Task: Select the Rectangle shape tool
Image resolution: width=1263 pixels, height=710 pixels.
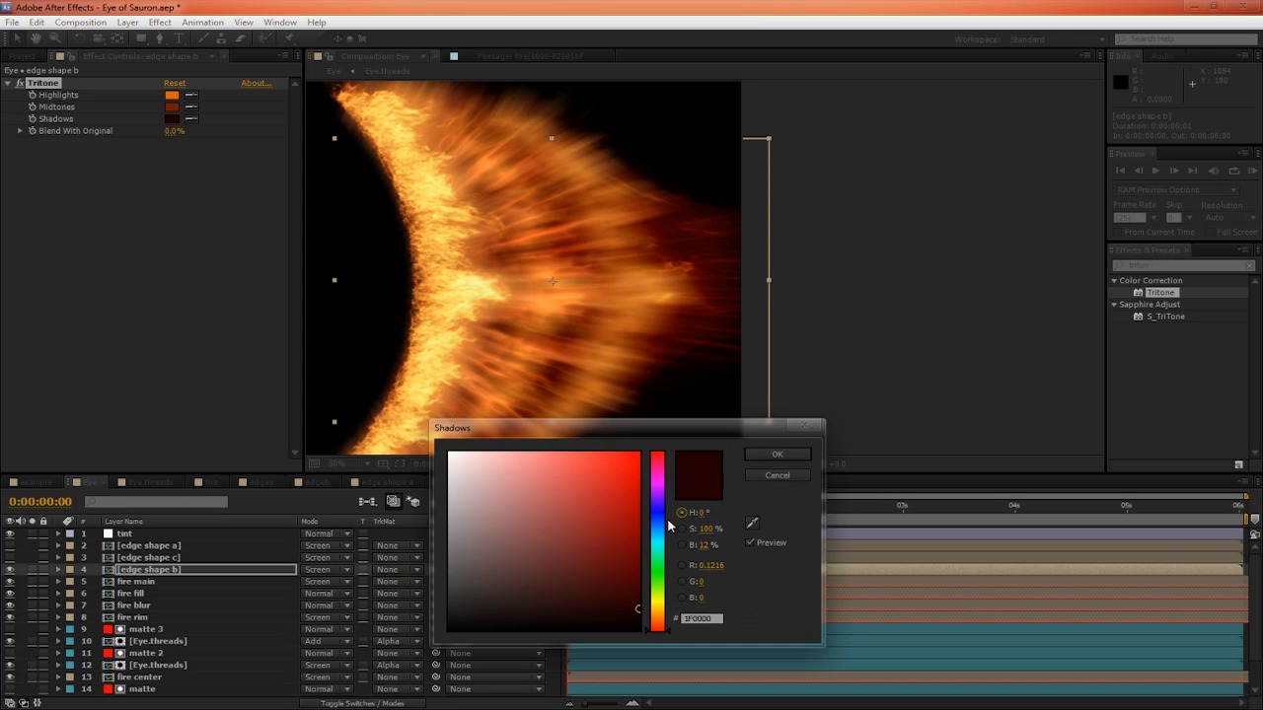Action: coord(141,38)
